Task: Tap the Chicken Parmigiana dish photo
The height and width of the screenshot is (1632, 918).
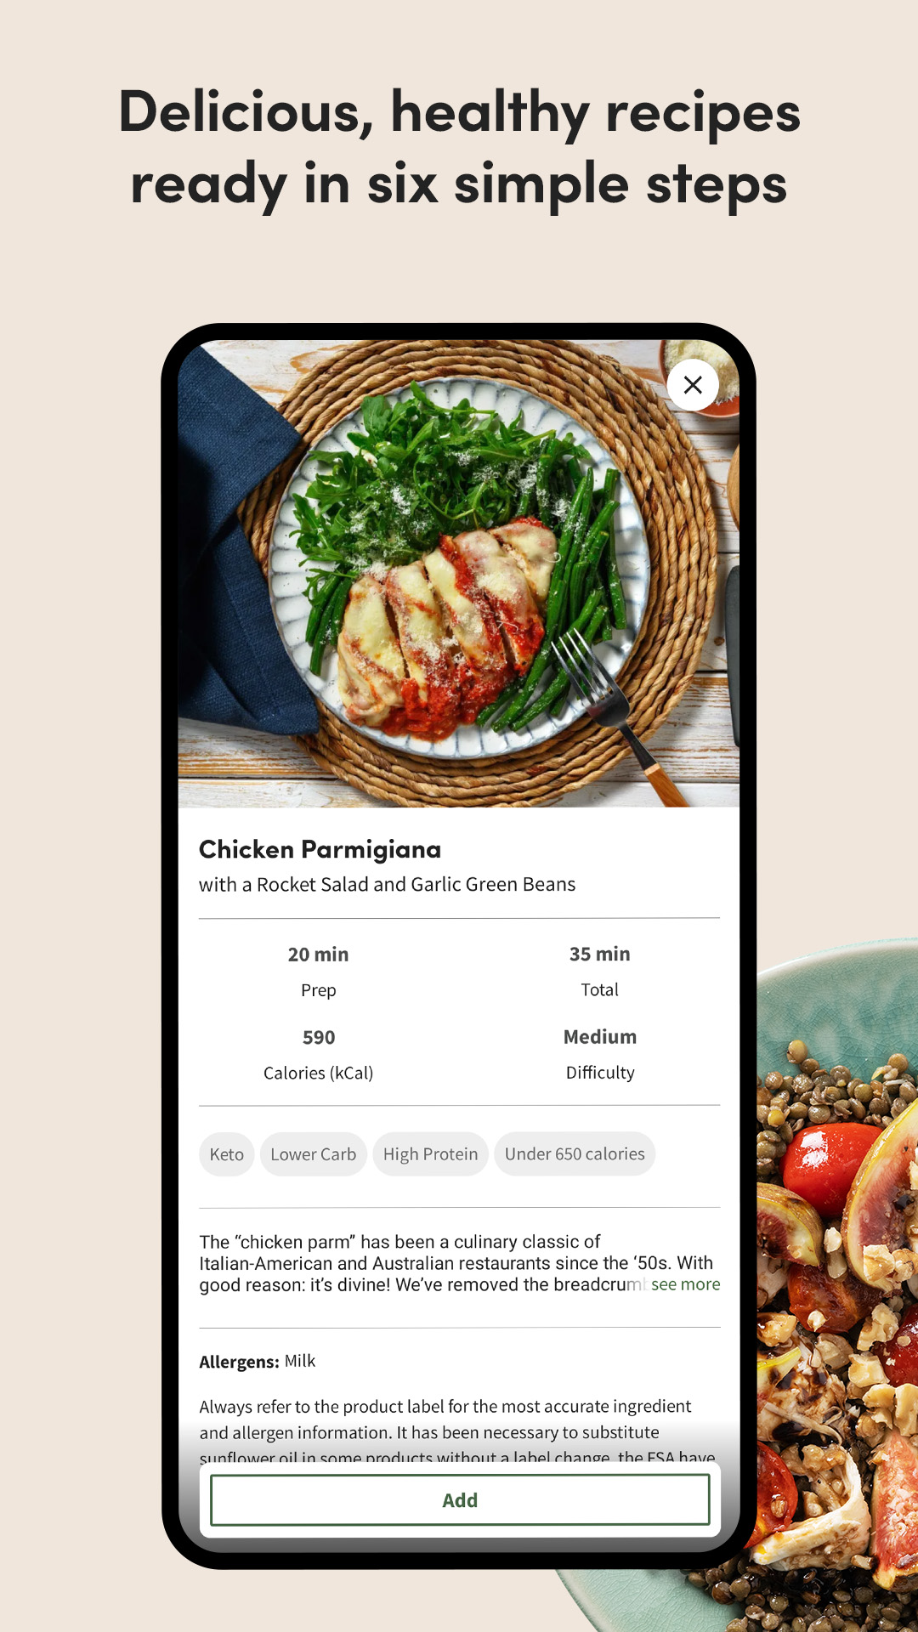Action: [x=459, y=574]
